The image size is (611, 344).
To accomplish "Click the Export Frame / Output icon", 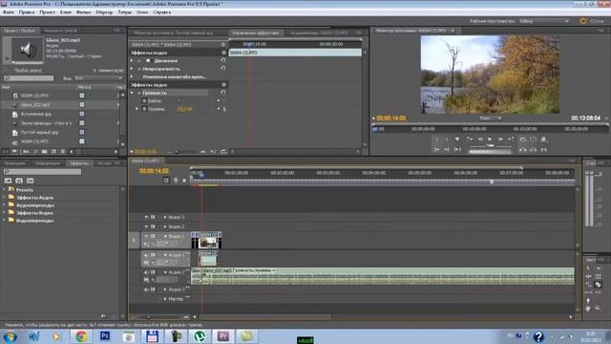I will [x=543, y=140].
